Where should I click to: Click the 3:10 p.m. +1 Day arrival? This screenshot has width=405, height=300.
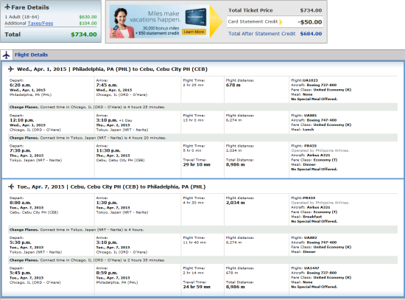[x=114, y=120]
